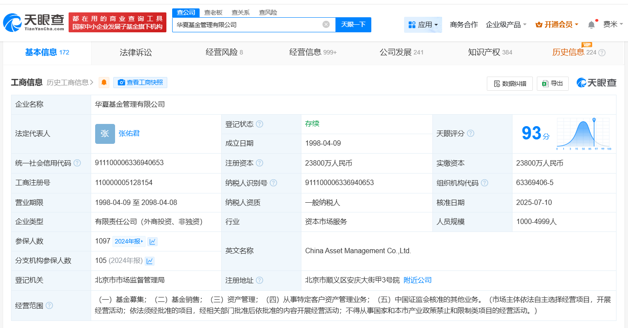This screenshot has width=628, height=328.
Task: Show trend chart for 参保人数
Action: pos(153,241)
